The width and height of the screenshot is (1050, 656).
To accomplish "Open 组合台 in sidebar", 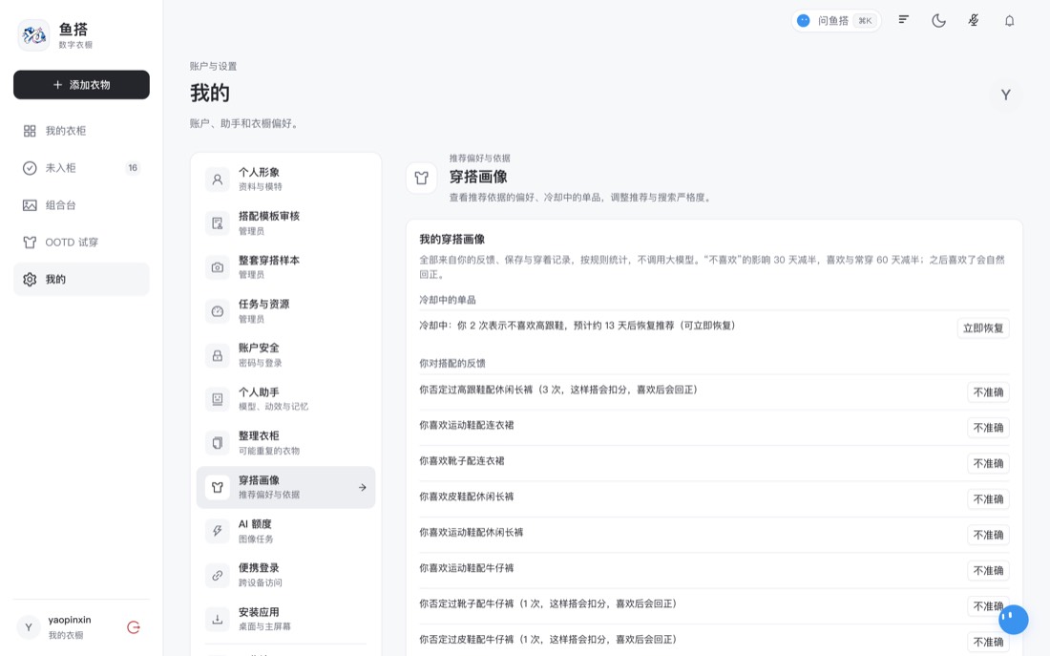I will [x=82, y=205].
